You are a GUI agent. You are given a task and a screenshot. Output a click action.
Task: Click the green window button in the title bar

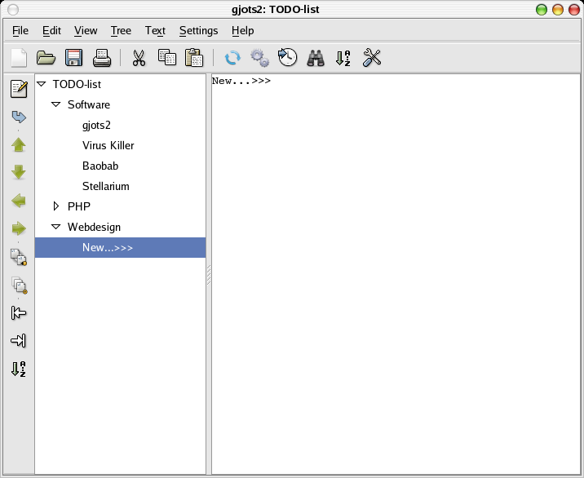[541, 10]
